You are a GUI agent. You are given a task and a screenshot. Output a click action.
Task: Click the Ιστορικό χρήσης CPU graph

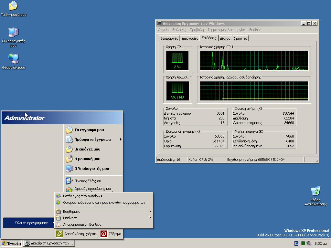pyautogui.click(x=254, y=60)
